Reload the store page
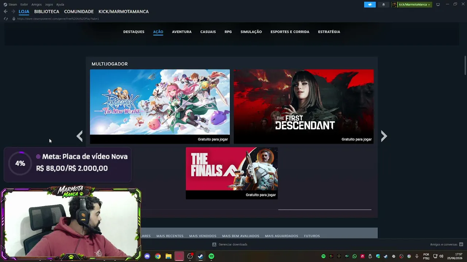Viewport: 467px width, 262px height. [x=5, y=19]
